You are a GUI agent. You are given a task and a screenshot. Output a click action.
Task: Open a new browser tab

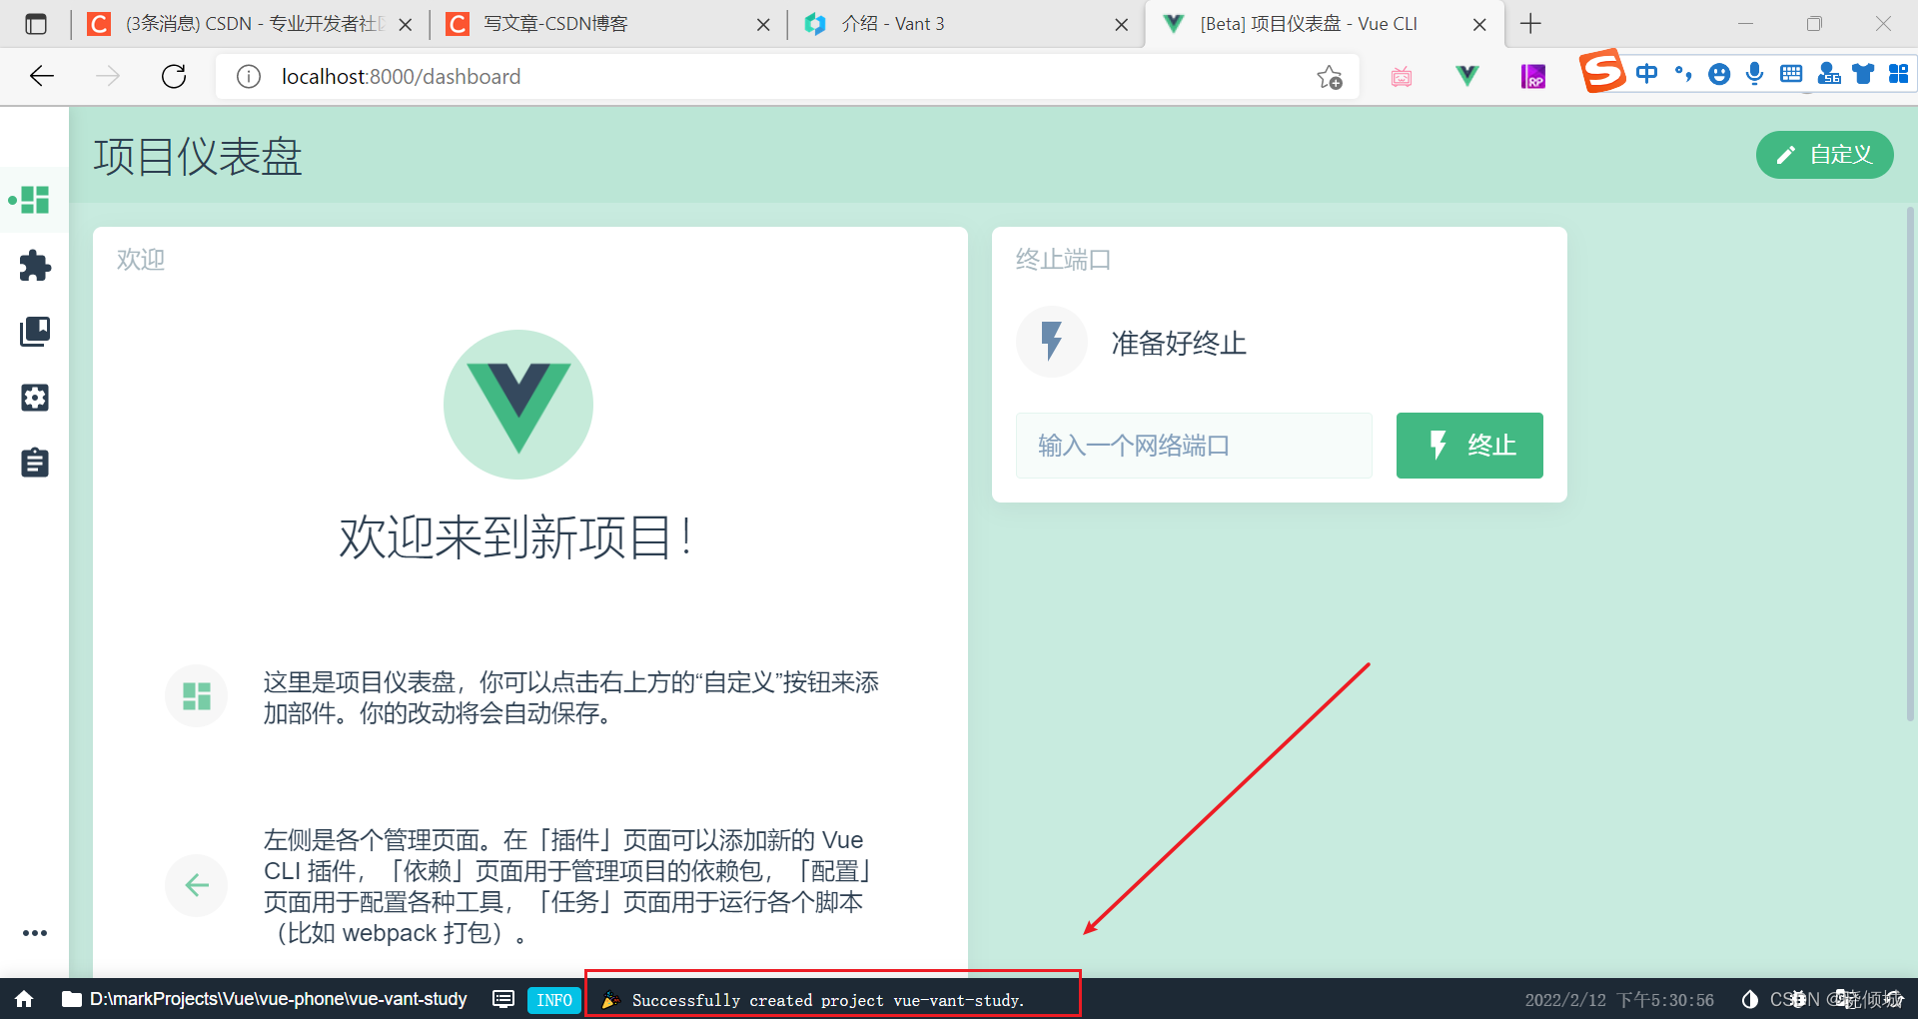point(1531,24)
